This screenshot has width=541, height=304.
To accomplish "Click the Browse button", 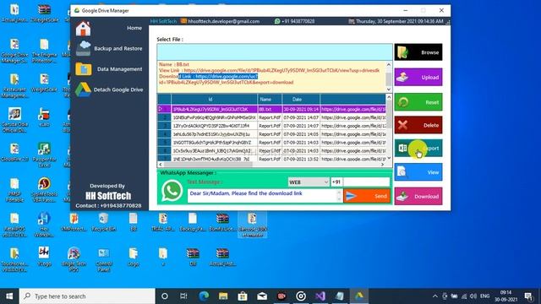I will click(418, 52).
